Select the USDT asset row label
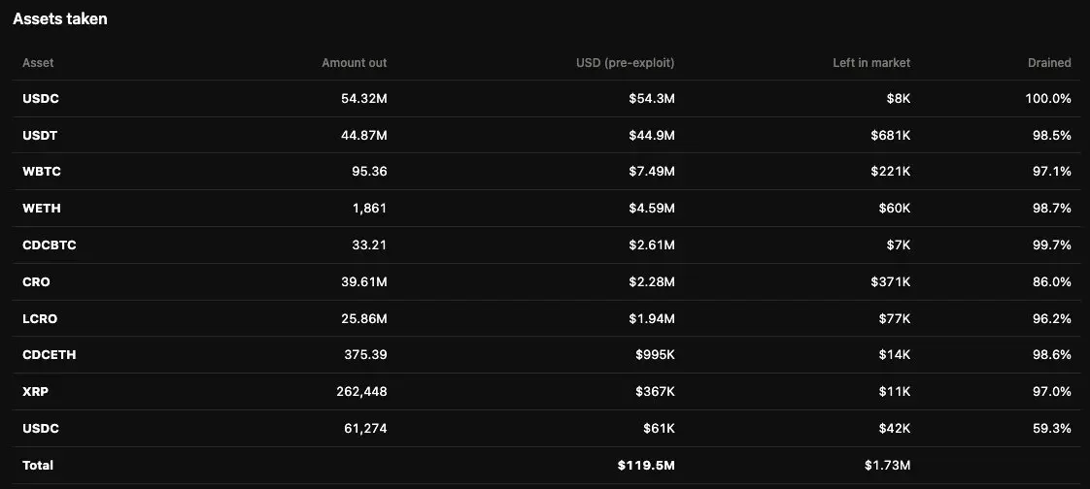 point(40,136)
